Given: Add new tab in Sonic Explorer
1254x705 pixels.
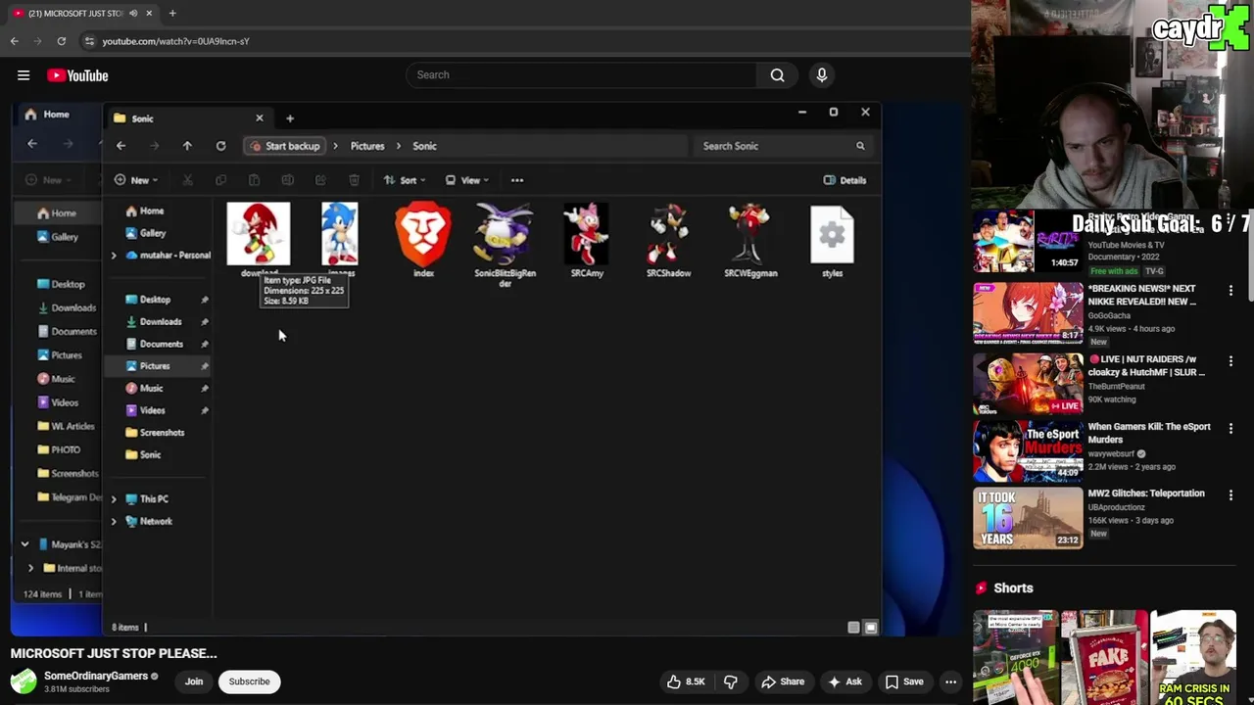Looking at the screenshot, I should tap(290, 118).
